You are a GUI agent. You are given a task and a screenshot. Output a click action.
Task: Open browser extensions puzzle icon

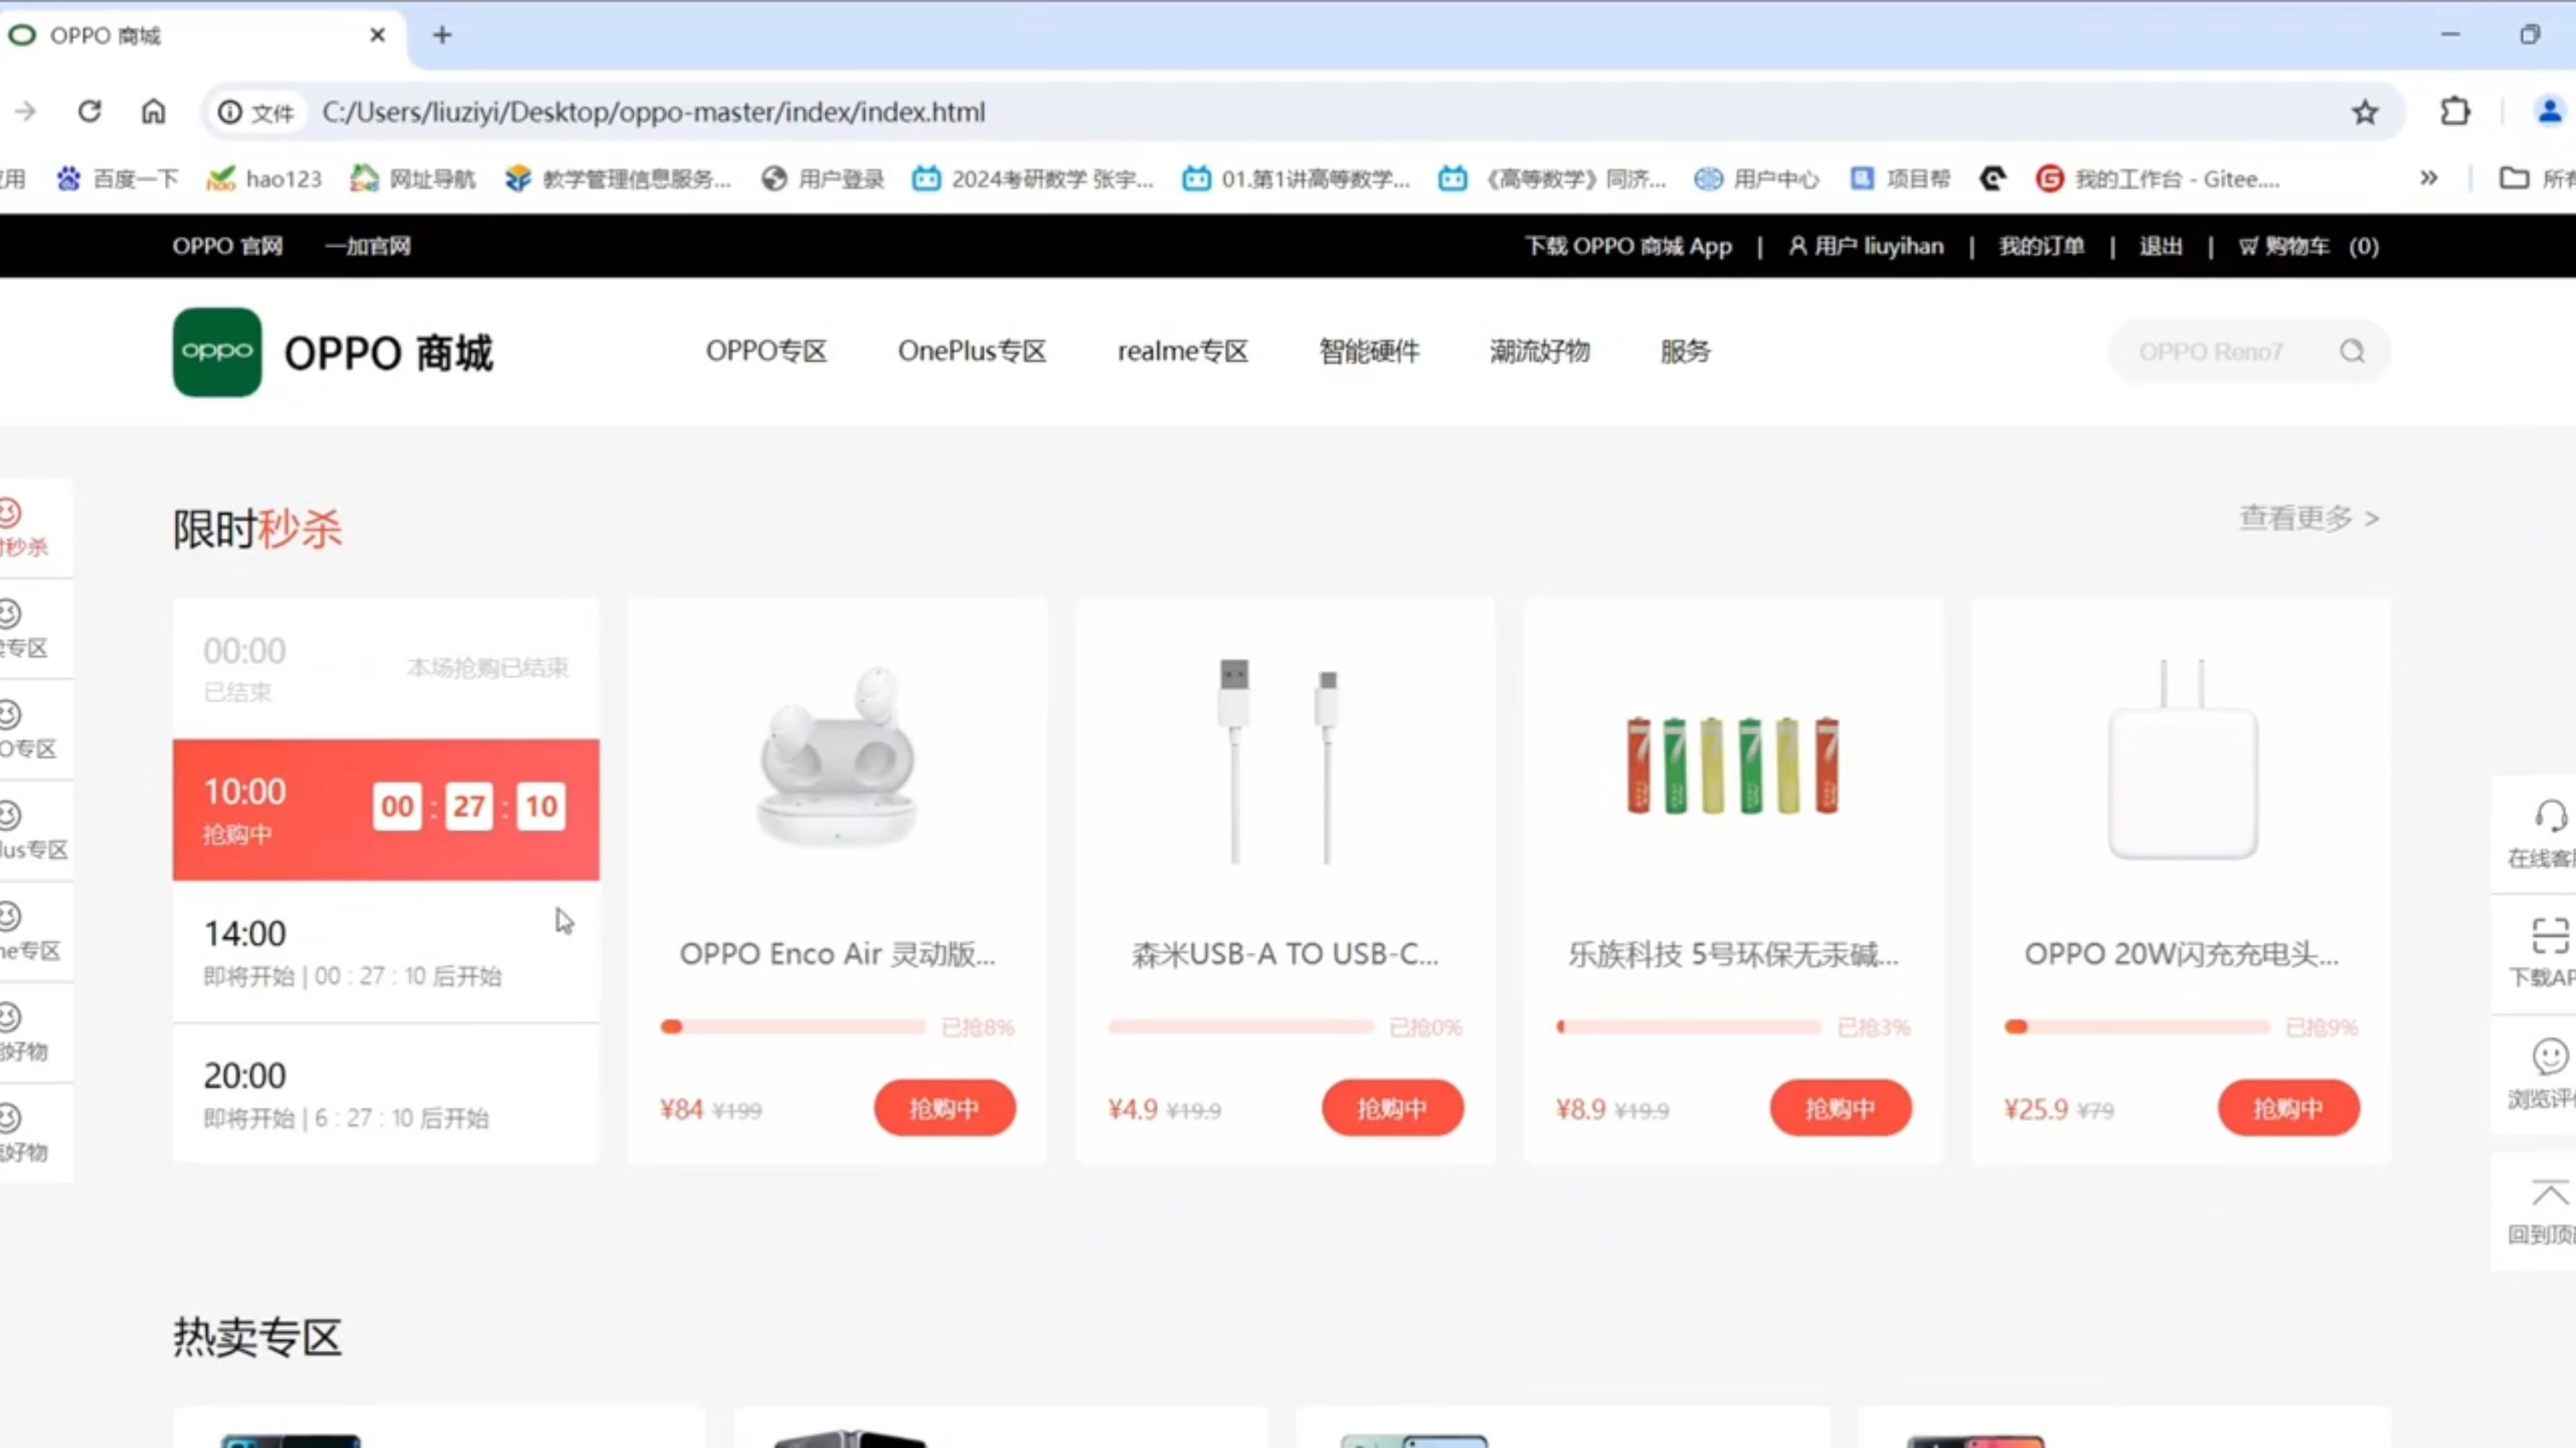click(2455, 112)
